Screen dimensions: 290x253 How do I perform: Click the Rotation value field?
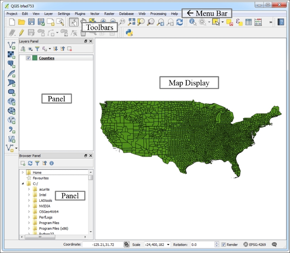point(203,245)
